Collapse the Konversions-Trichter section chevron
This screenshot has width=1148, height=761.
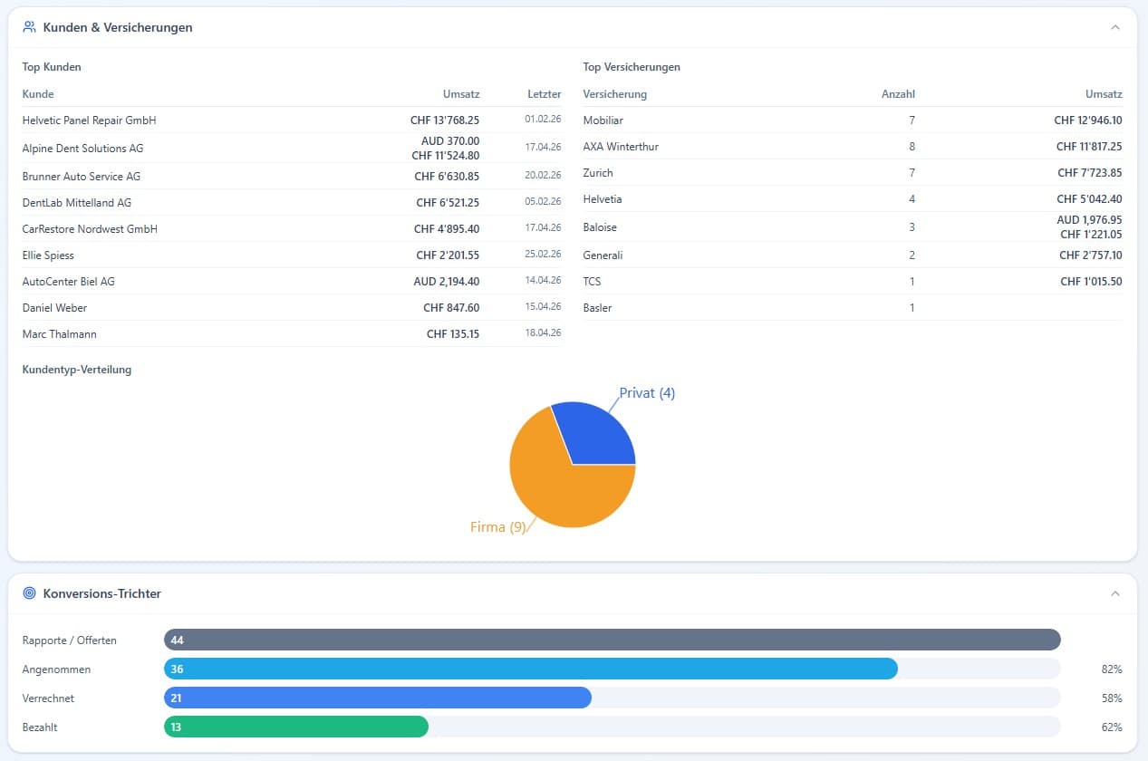point(1114,593)
